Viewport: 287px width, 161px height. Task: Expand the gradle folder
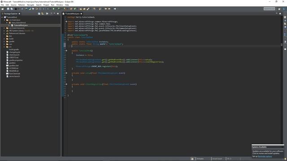point(4,42)
